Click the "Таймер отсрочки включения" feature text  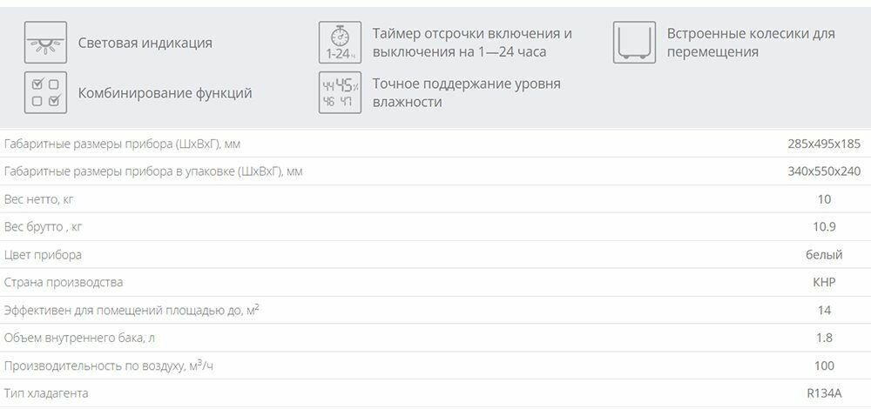click(471, 34)
